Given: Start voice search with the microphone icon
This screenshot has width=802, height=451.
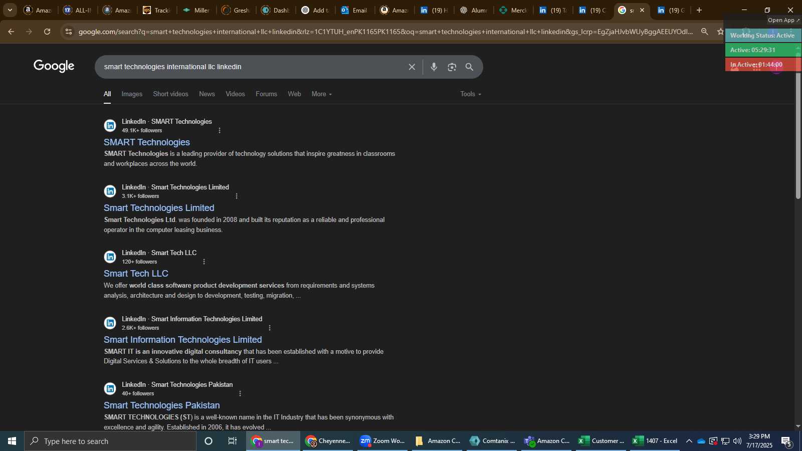Looking at the screenshot, I should point(434,67).
